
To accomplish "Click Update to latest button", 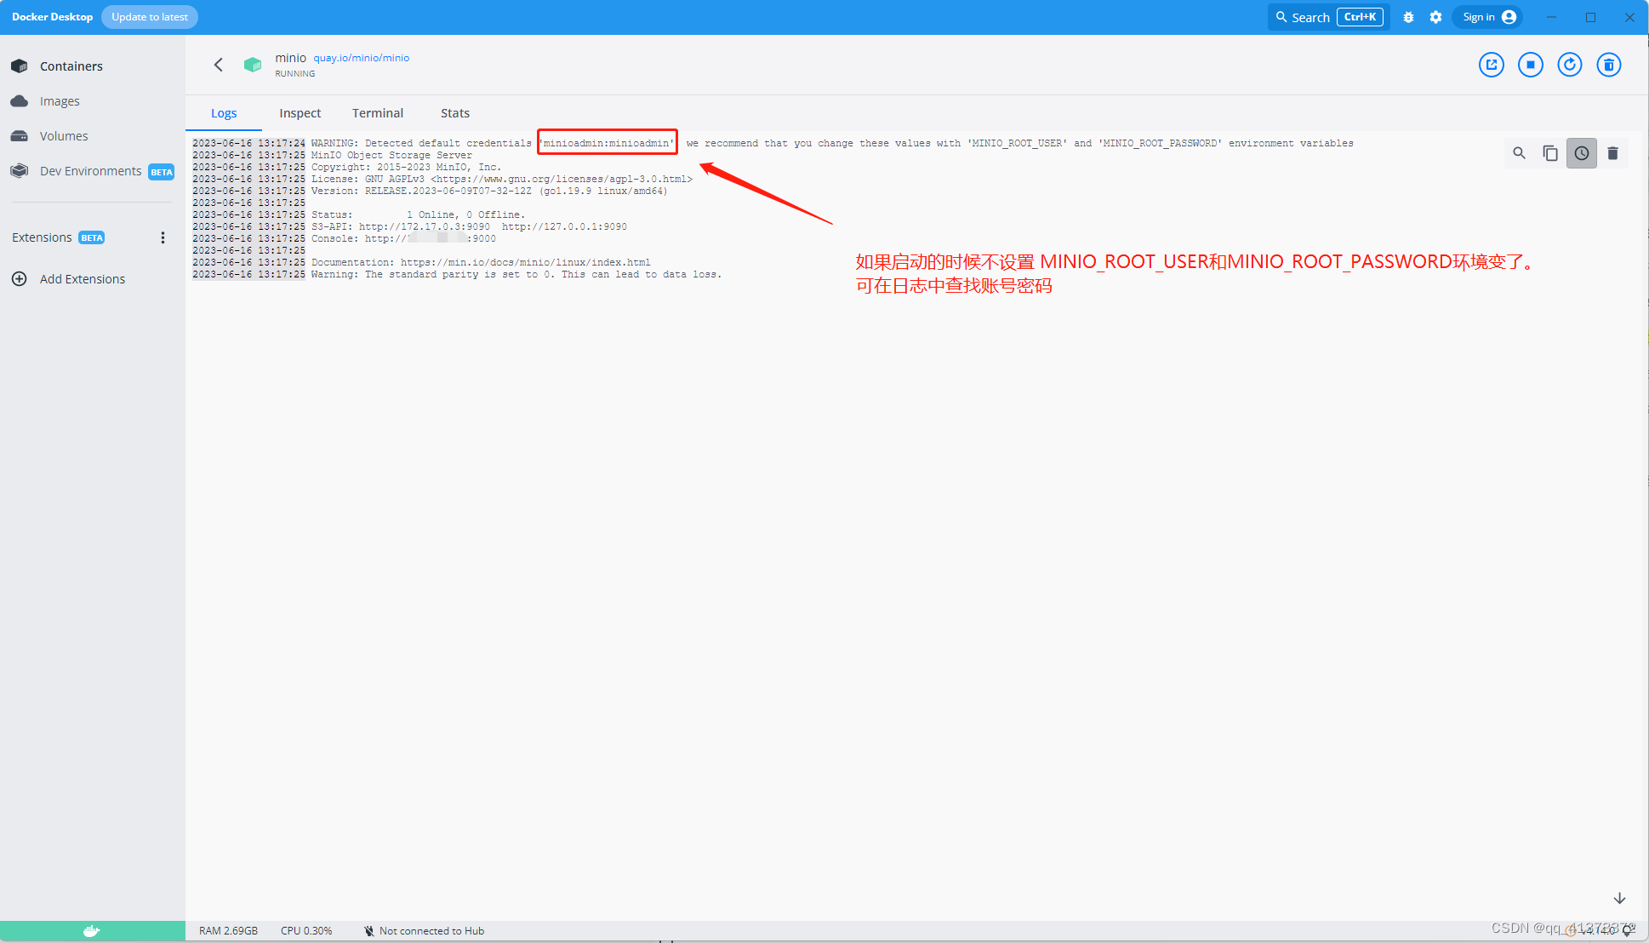I will pos(149,17).
